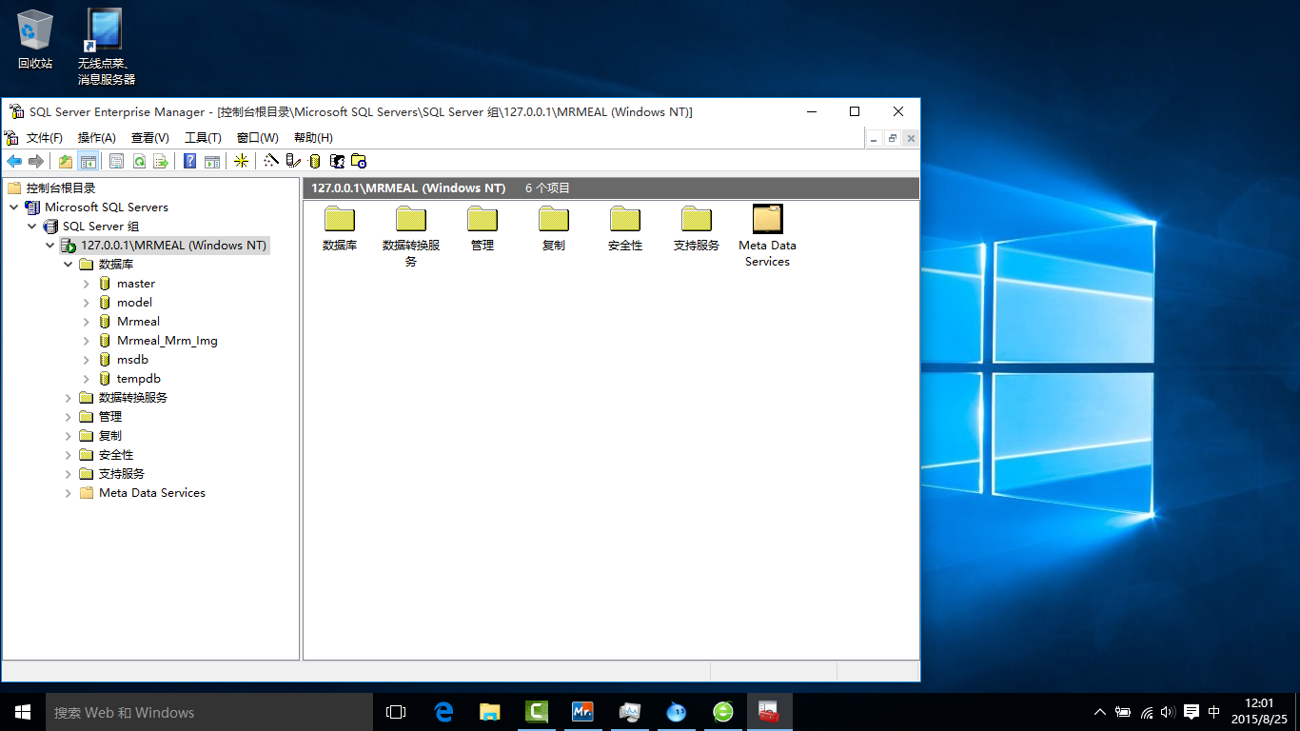
Task: Open the 工具(T) menu
Action: pos(203,138)
